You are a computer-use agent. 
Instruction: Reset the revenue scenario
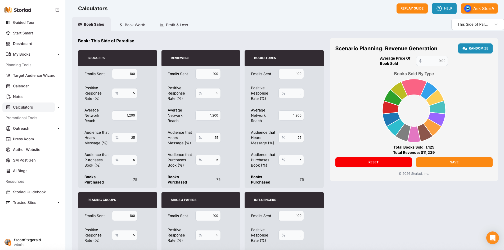pyautogui.click(x=373, y=162)
